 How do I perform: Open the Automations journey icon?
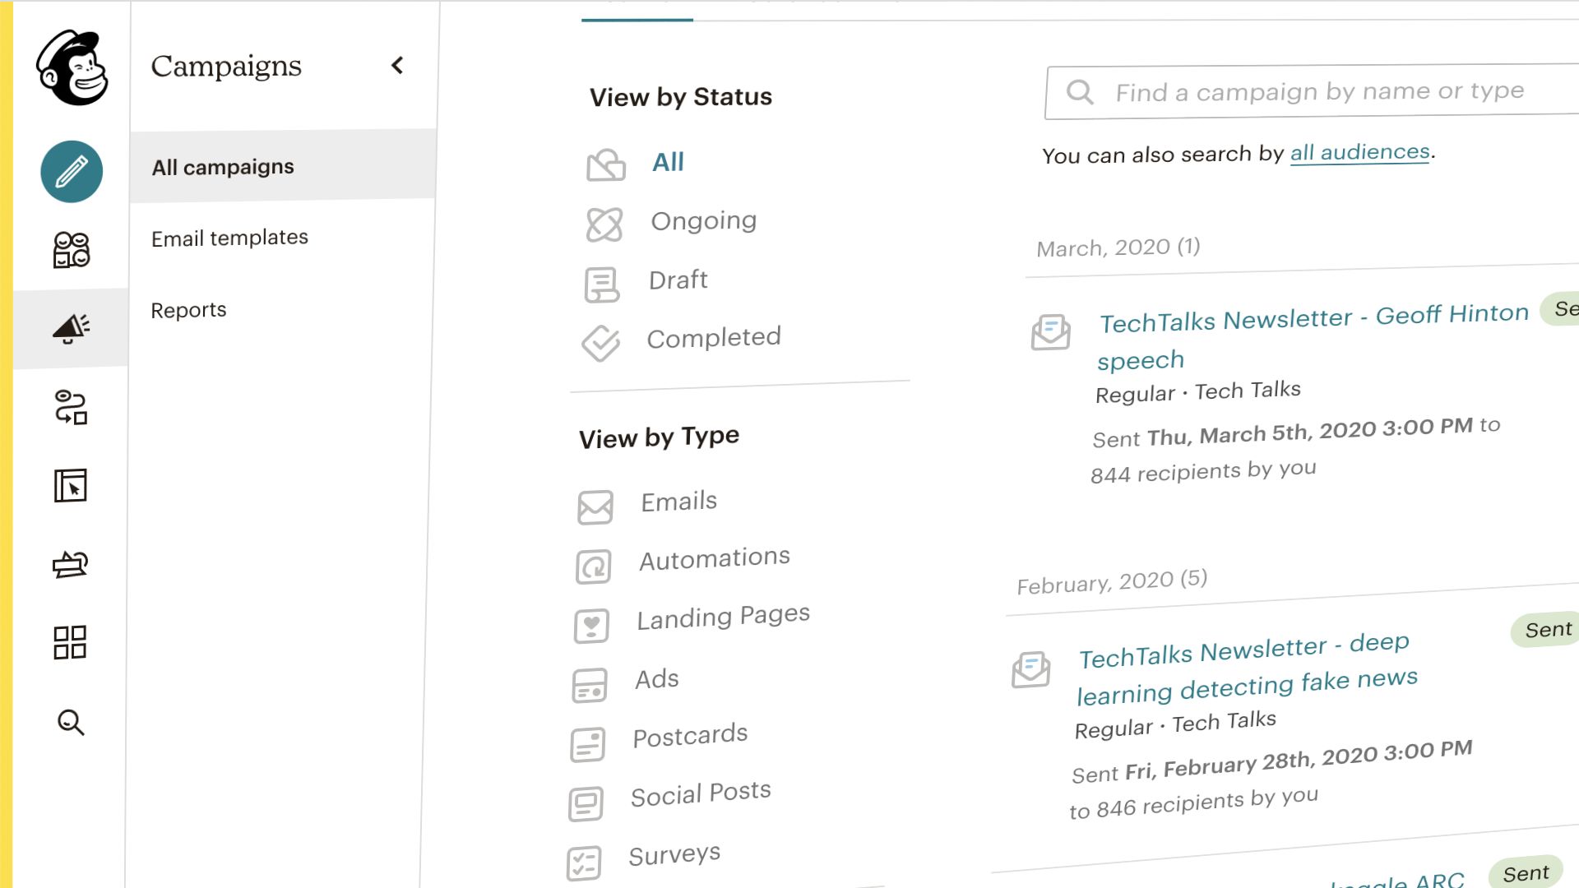pyautogui.click(x=71, y=407)
